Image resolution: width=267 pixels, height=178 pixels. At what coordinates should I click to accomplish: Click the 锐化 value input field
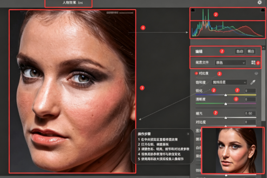point(250,91)
